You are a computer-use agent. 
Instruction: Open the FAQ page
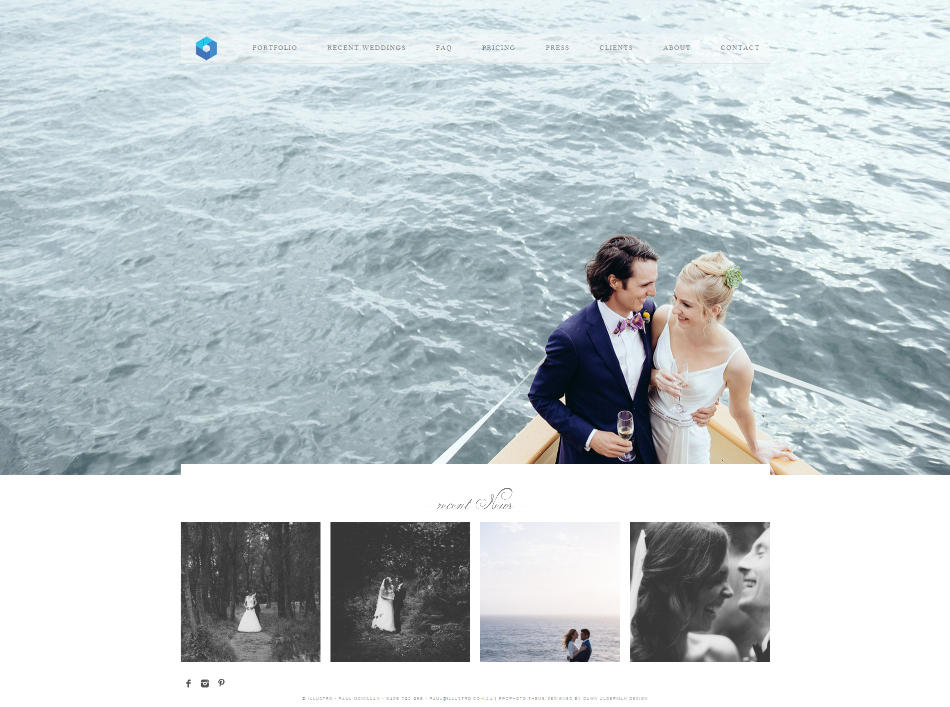click(x=444, y=48)
